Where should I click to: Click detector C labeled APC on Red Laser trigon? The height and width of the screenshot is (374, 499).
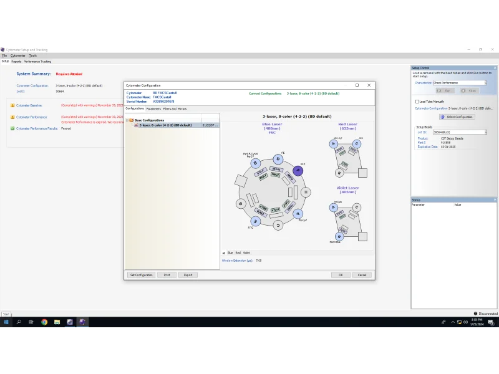pyautogui.click(x=356, y=144)
